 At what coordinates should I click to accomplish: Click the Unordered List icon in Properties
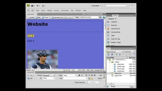pyautogui.click(x=87, y=75)
